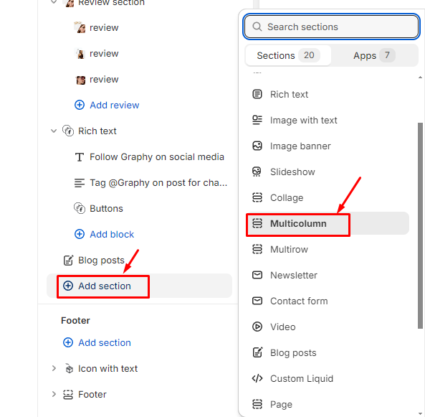Switch to the Sections tab
425x417 pixels.
tap(288, 55)
